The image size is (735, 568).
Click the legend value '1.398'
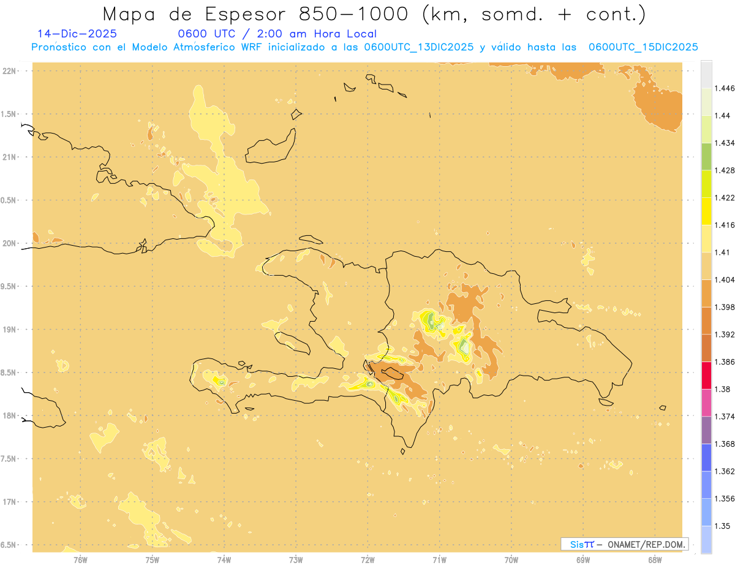(x=723, y=307)
